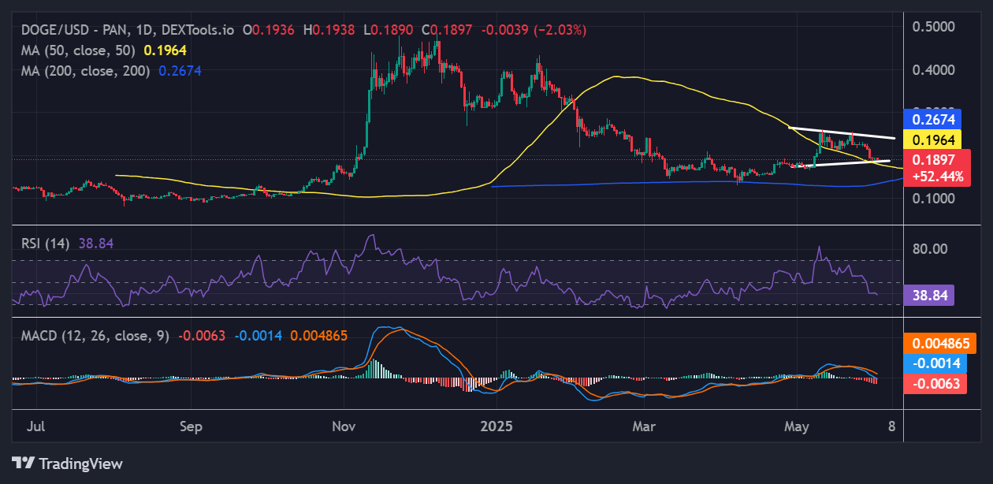Click the RSI value 38.84 in legend

coord(96,244)
